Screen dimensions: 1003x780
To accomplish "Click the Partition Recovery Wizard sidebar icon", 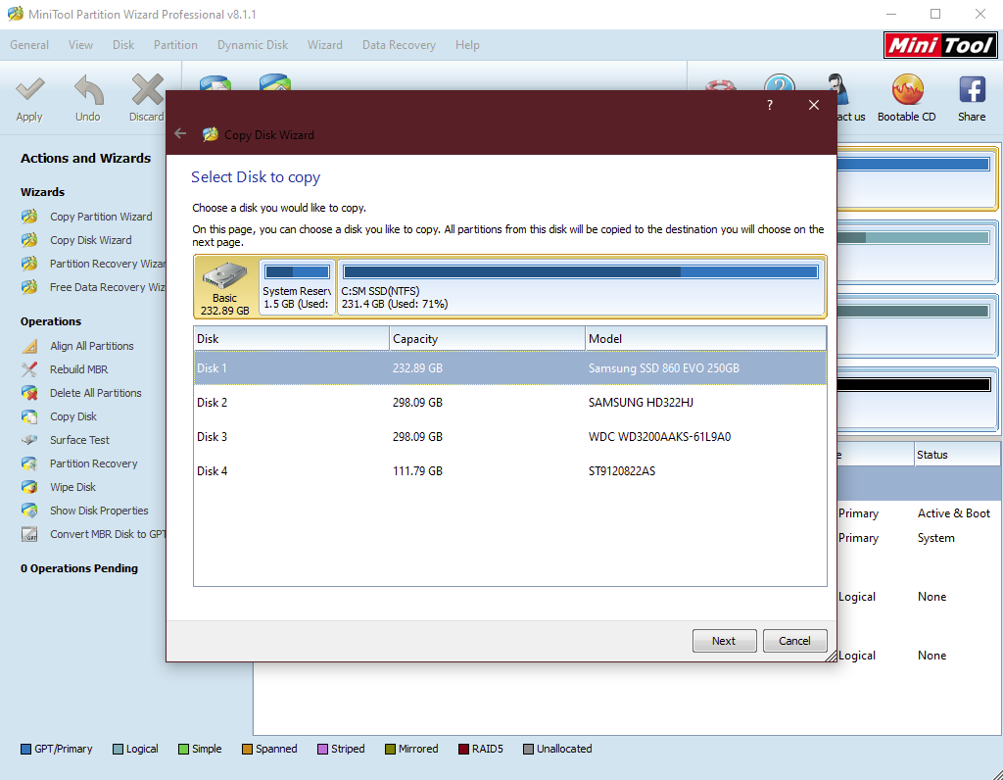I will click(x=29, y=264).
